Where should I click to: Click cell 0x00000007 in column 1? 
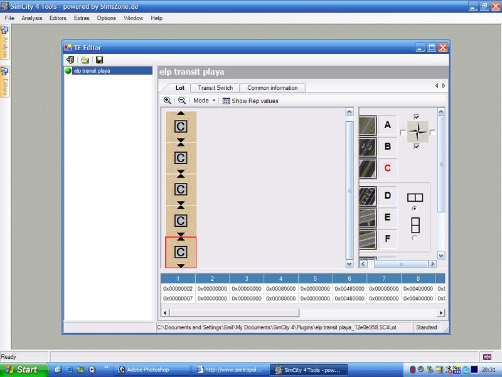(x=178, y=298)
